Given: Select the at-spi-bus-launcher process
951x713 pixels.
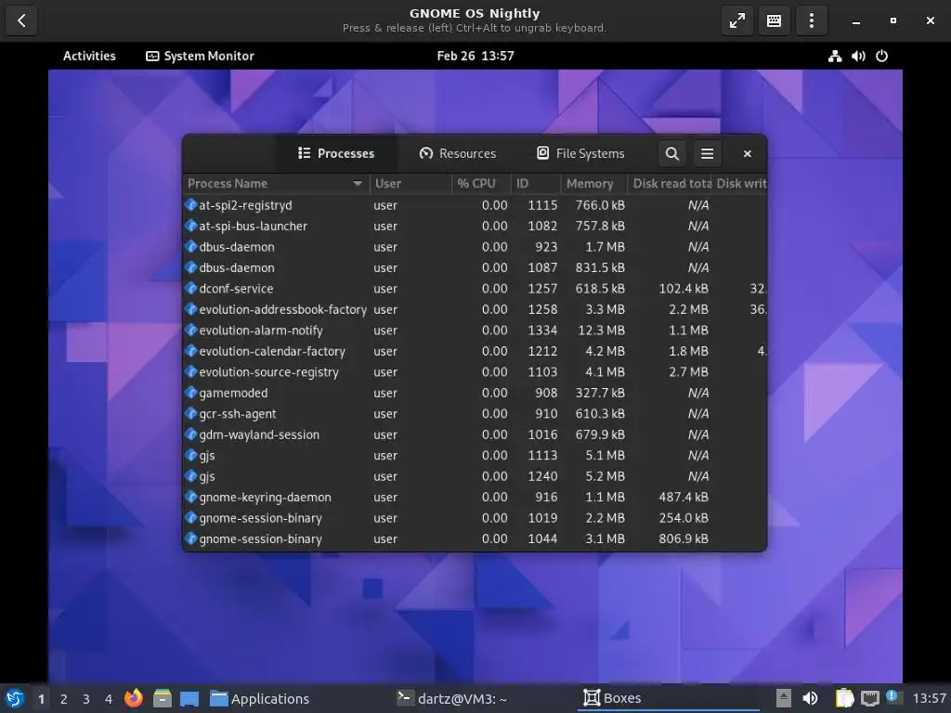Looking at the screenshot, I should (x=475, y=227).
